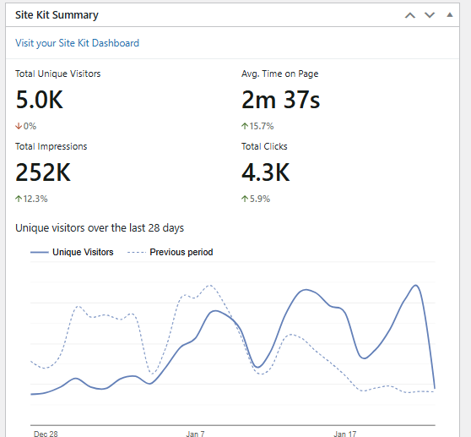Select the 5.0K visitors value

[x=40, y=100]
